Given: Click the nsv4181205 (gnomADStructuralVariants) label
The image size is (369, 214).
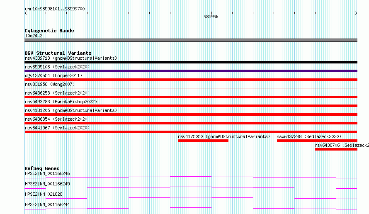Looking at the screenshot, I should (x=71, y=110).
